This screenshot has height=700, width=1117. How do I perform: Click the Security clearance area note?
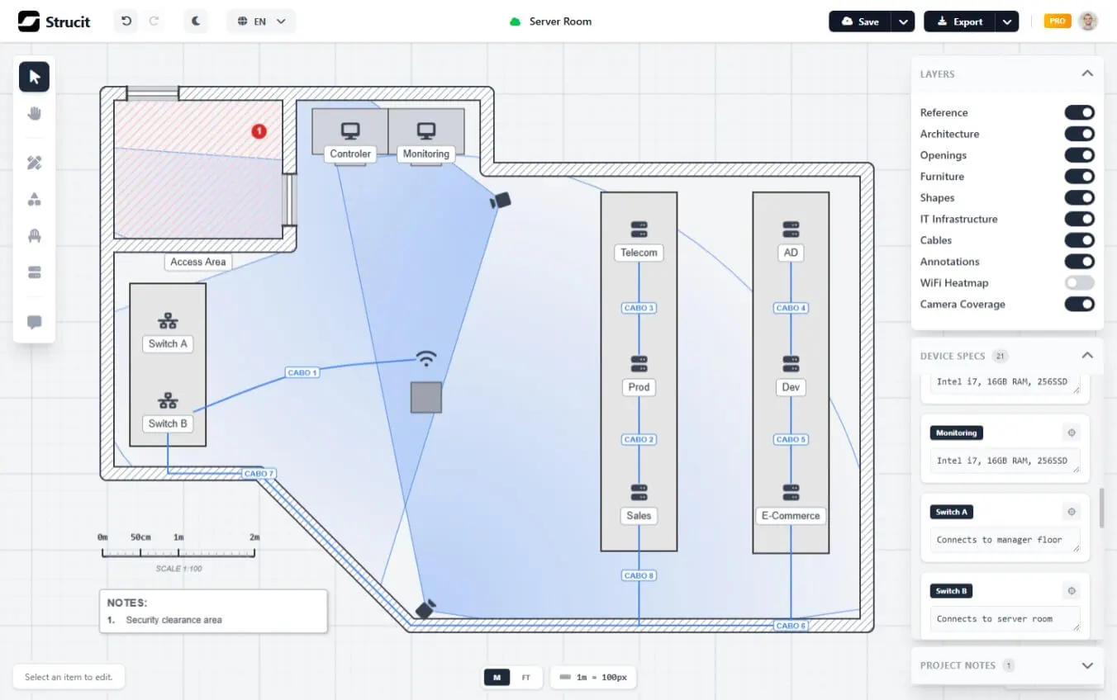pos(173,620)
